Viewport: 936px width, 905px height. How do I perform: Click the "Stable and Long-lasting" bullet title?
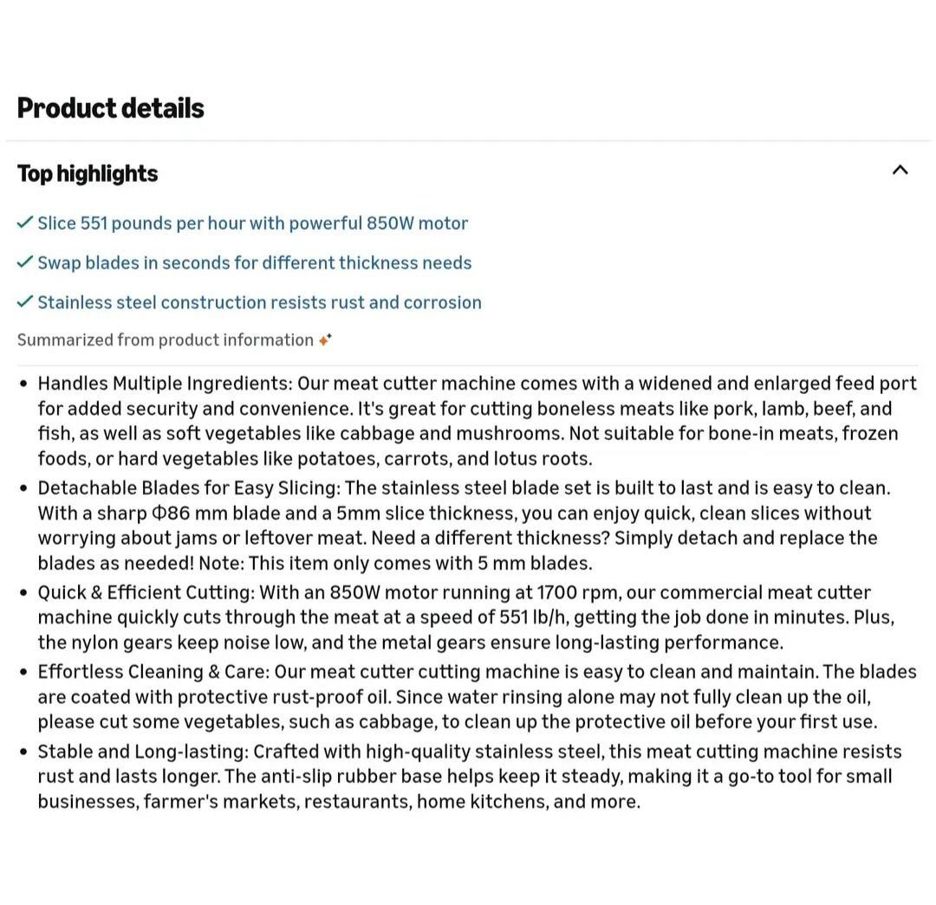coord(141,752)
